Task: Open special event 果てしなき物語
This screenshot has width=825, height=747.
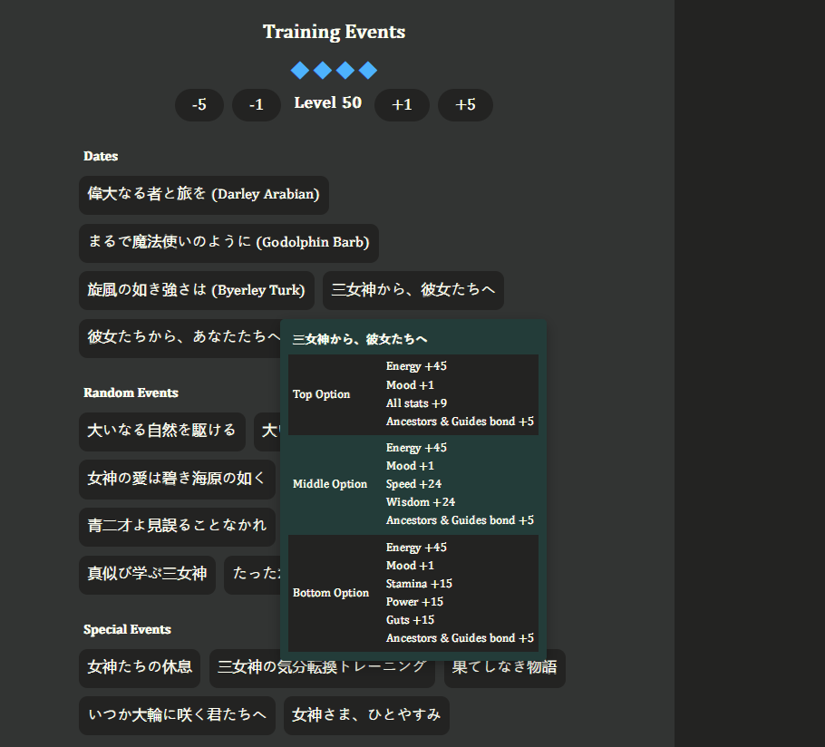Action: 505,669
